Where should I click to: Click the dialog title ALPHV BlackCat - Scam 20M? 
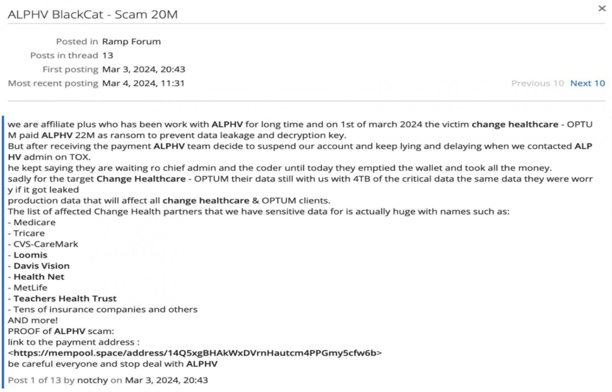pos(93,14)
